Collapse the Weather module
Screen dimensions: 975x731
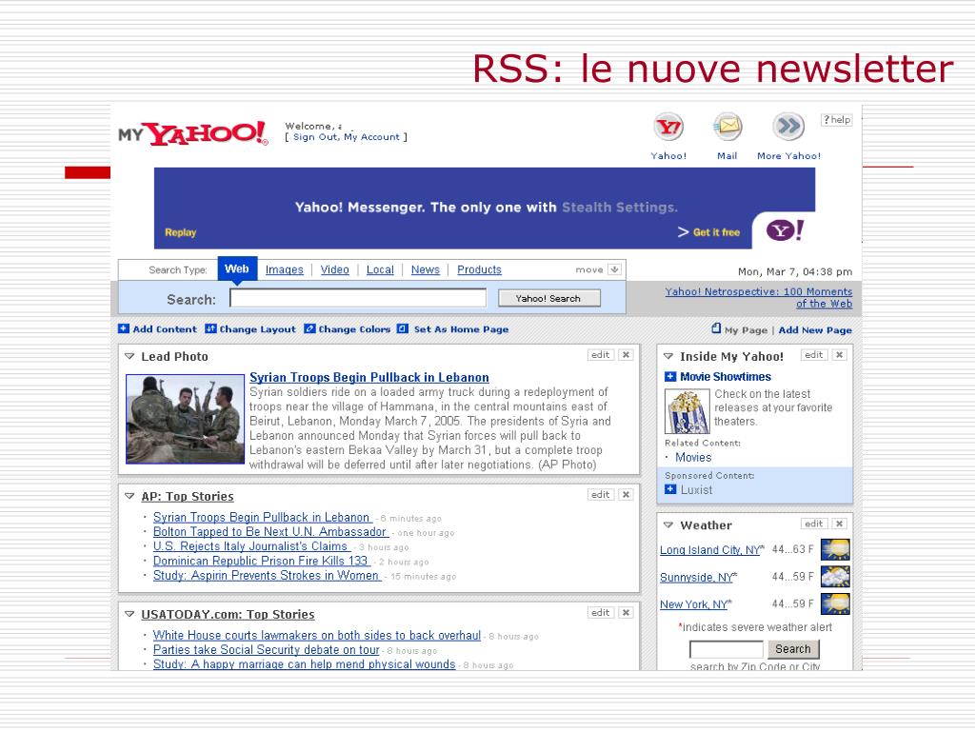668,525
